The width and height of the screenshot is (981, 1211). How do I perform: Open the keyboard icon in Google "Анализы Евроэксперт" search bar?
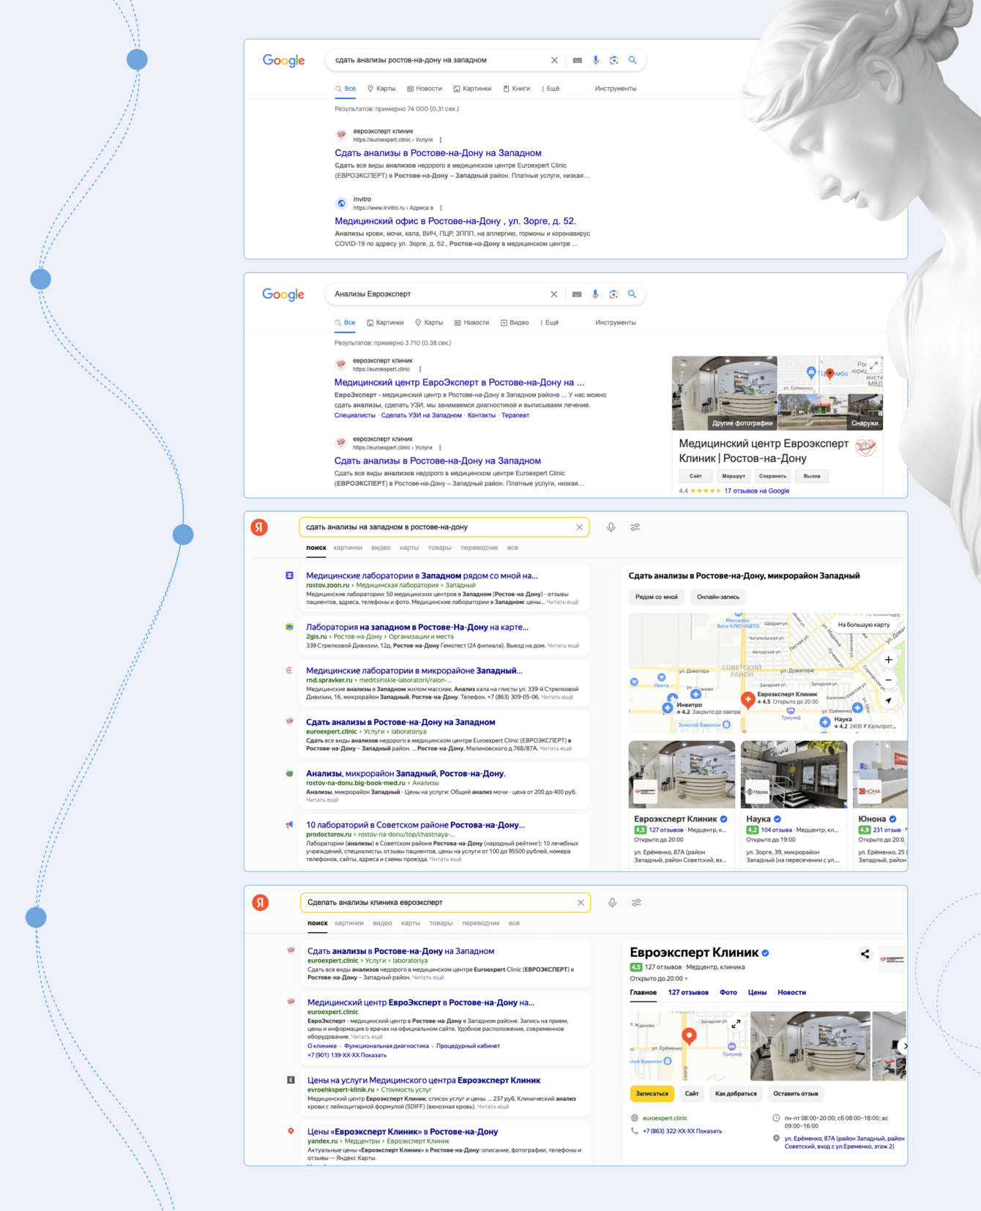click(577, 294)
